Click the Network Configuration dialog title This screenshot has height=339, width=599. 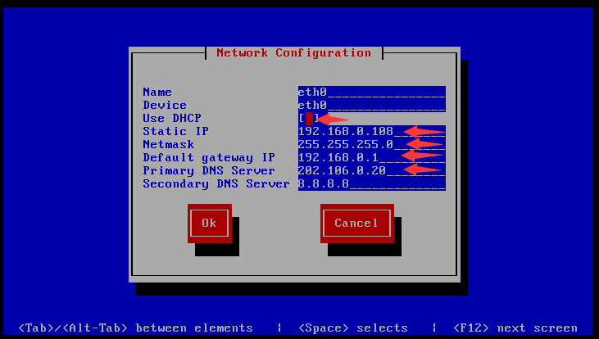[x=294, y=52]
